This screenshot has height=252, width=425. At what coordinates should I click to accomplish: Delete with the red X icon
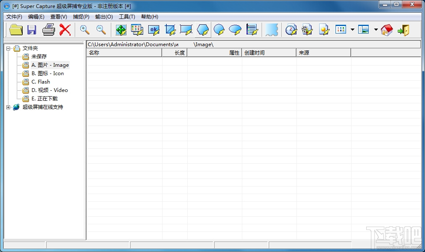point(65,30)
